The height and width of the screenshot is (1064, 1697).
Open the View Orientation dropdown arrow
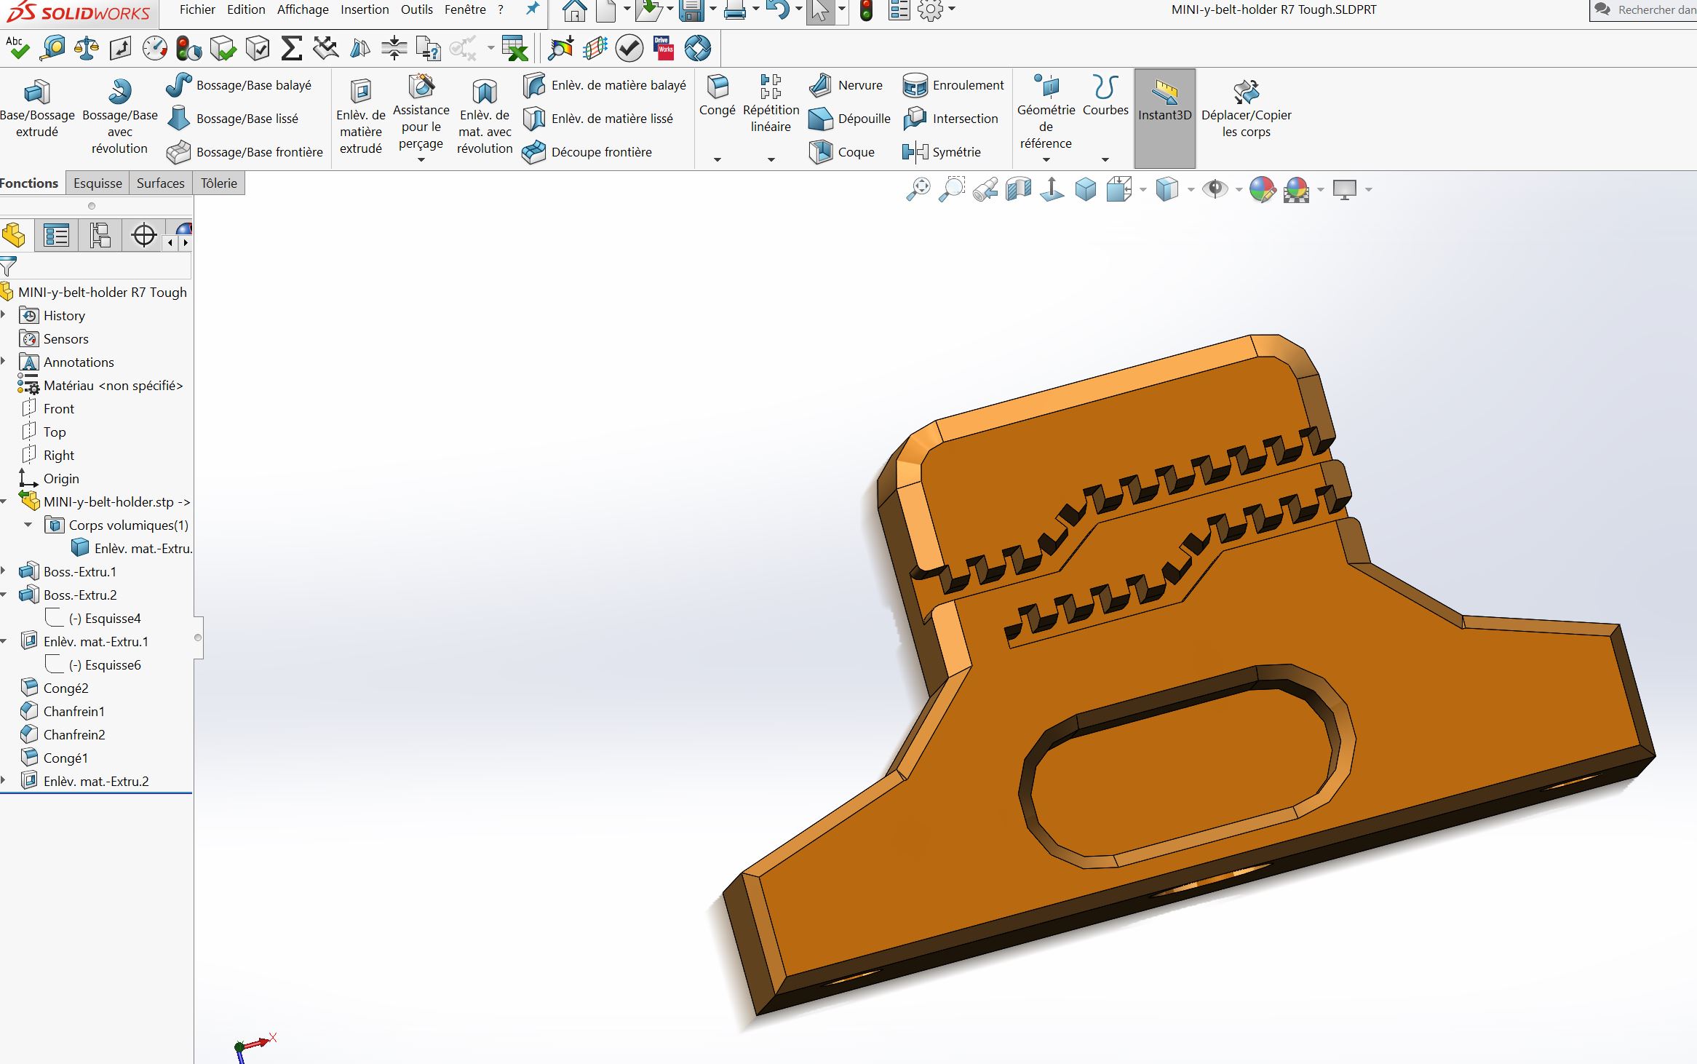point(1142,190)
